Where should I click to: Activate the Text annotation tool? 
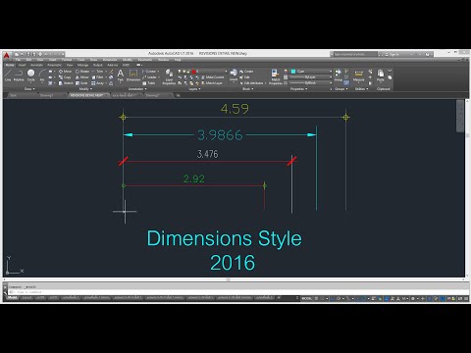click(121, 76)
